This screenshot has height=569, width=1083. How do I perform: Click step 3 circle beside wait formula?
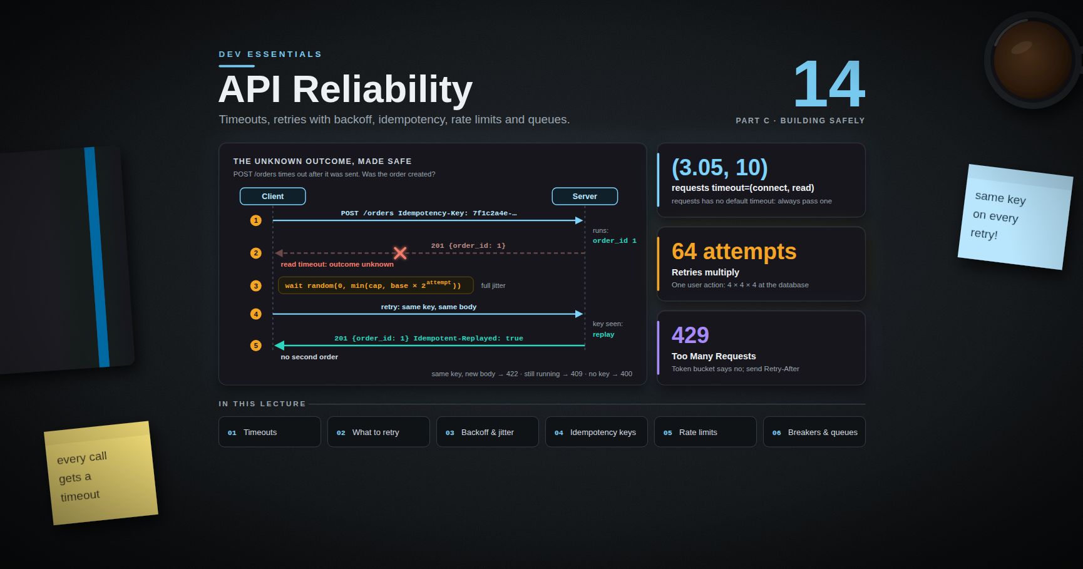coord(256,285)
